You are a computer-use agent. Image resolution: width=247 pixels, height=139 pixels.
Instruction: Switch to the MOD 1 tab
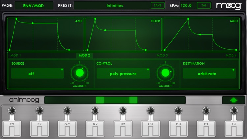pos(15,55)
